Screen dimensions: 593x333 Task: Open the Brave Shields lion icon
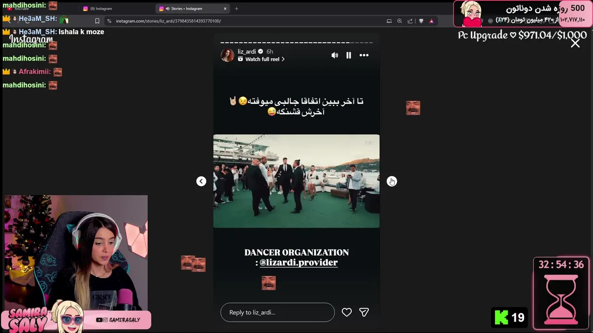click(421, 21)
